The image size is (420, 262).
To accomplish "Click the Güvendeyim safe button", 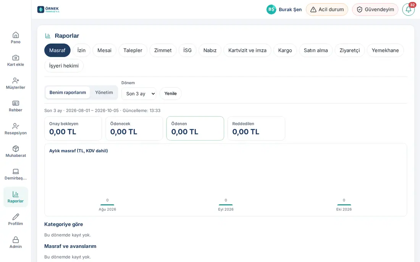I will point(375,10).
